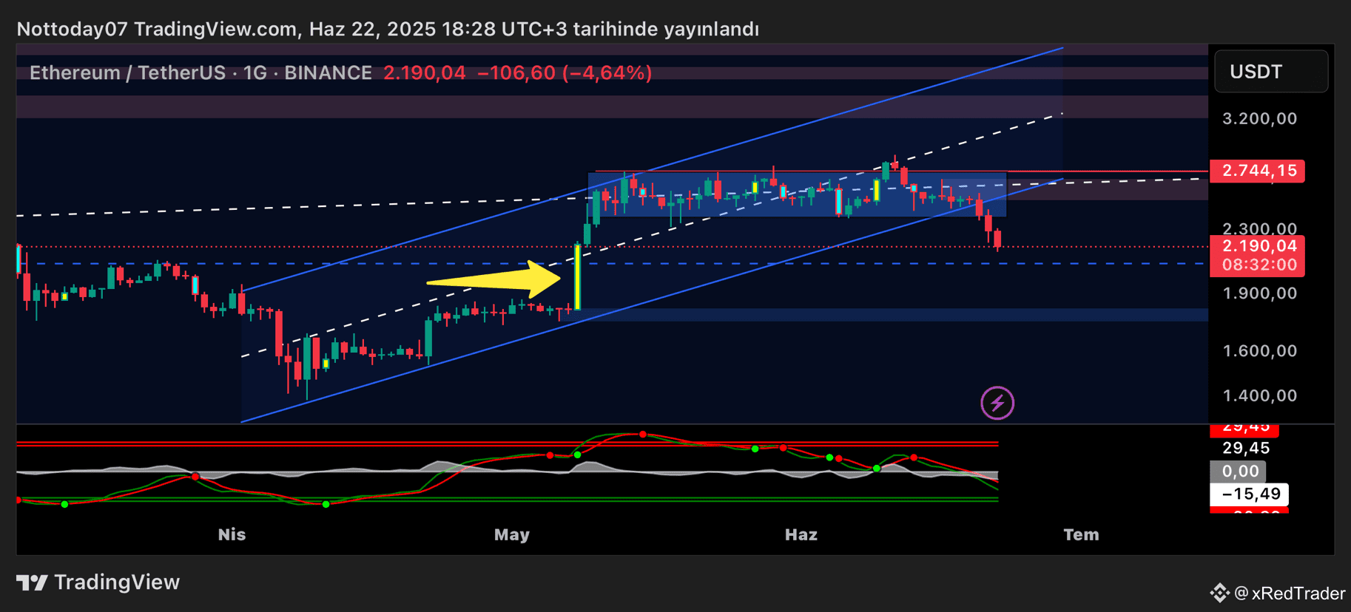Click the Haz month label on time axis
The width and height of the screenshot is (1351, 612).
coord(801,534)
